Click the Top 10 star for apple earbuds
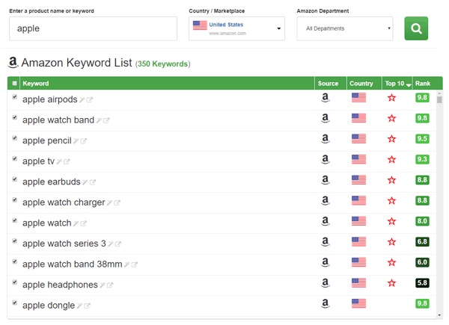Viewport: 449px width, 325px height. 391,180
